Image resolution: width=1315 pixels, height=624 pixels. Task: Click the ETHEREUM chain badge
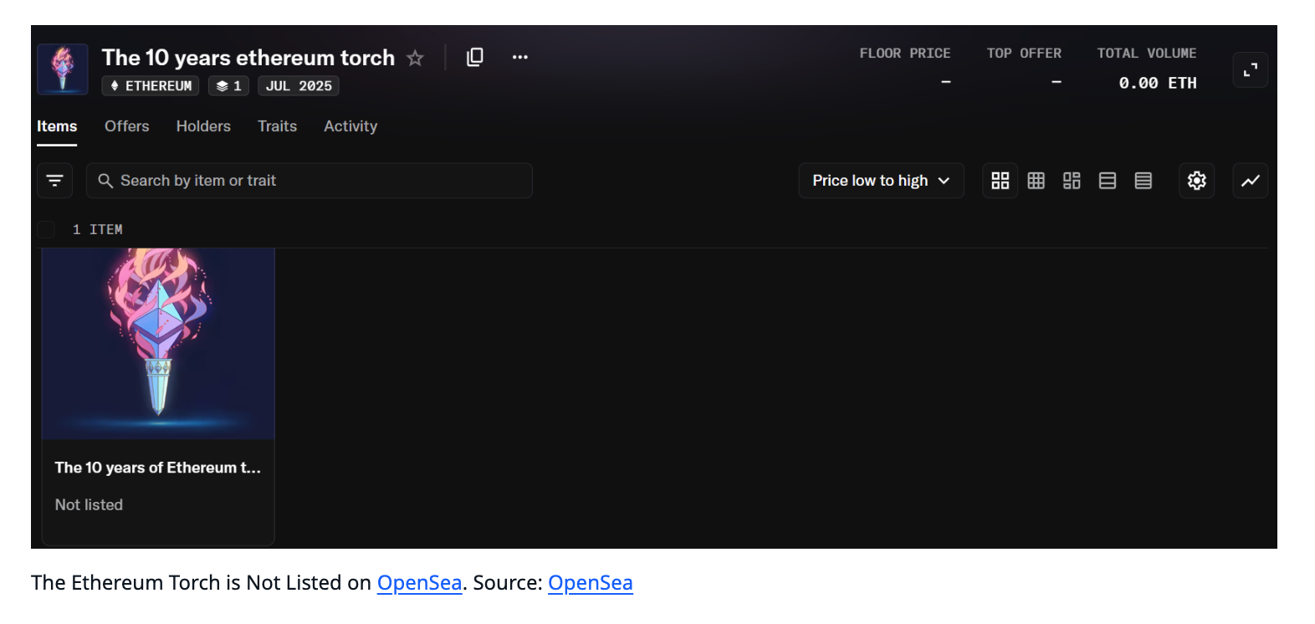click(151, 86)
